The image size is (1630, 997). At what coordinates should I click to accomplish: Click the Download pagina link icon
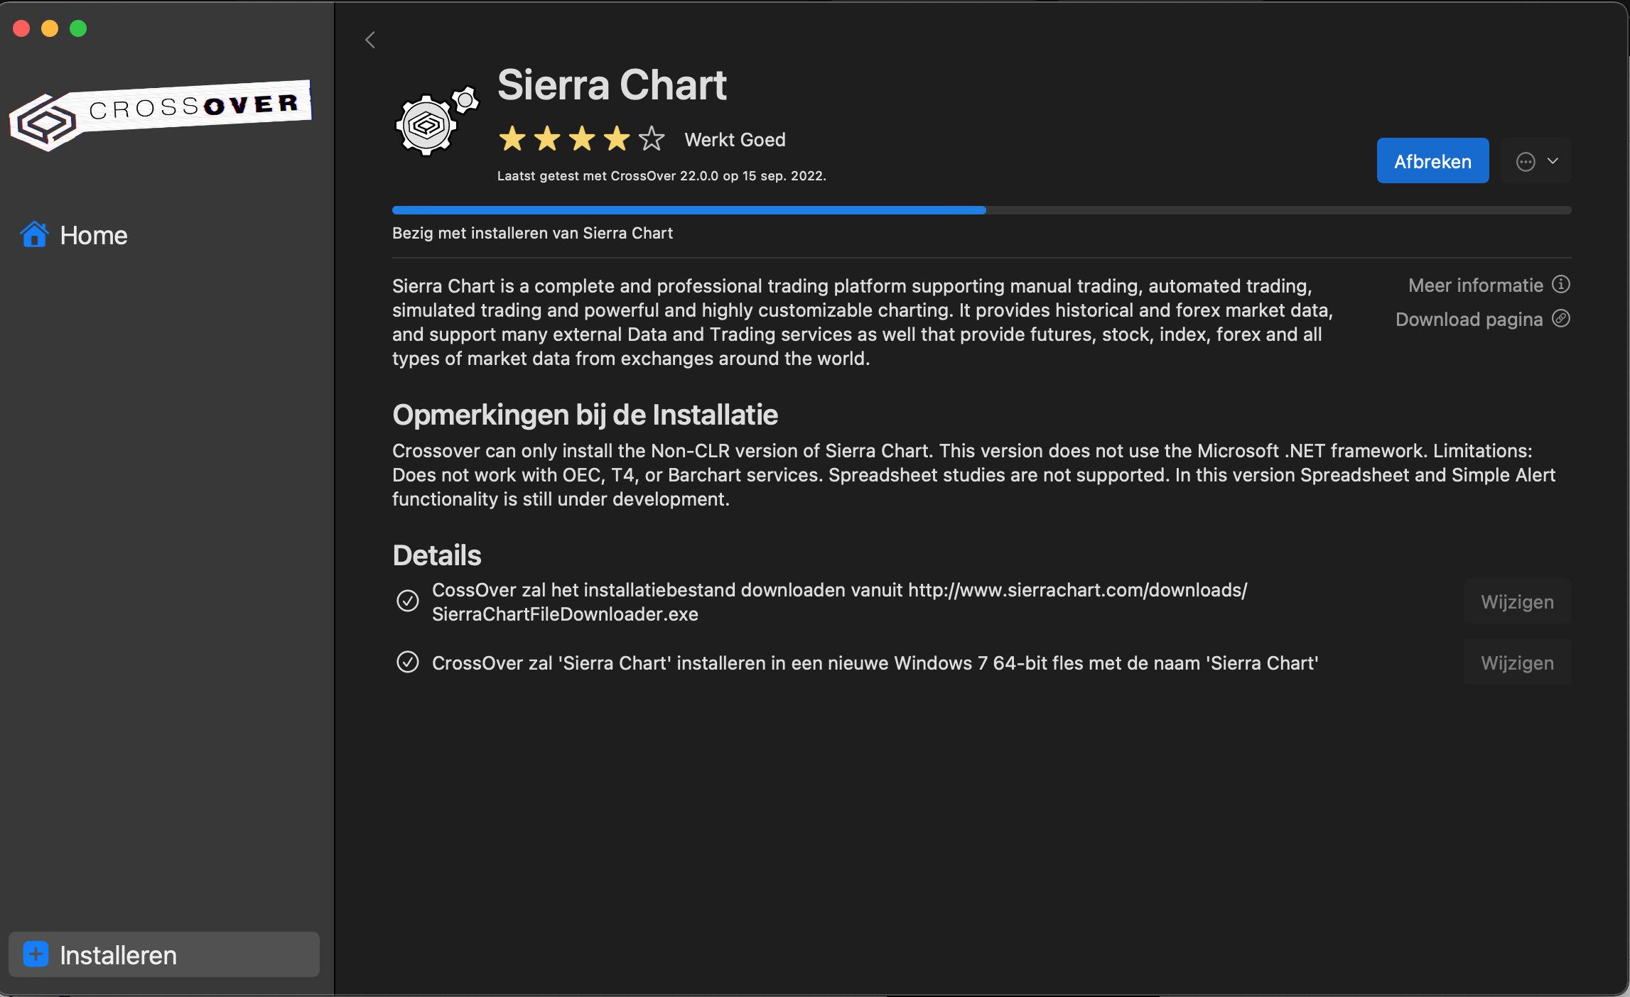click(1561, 319)
